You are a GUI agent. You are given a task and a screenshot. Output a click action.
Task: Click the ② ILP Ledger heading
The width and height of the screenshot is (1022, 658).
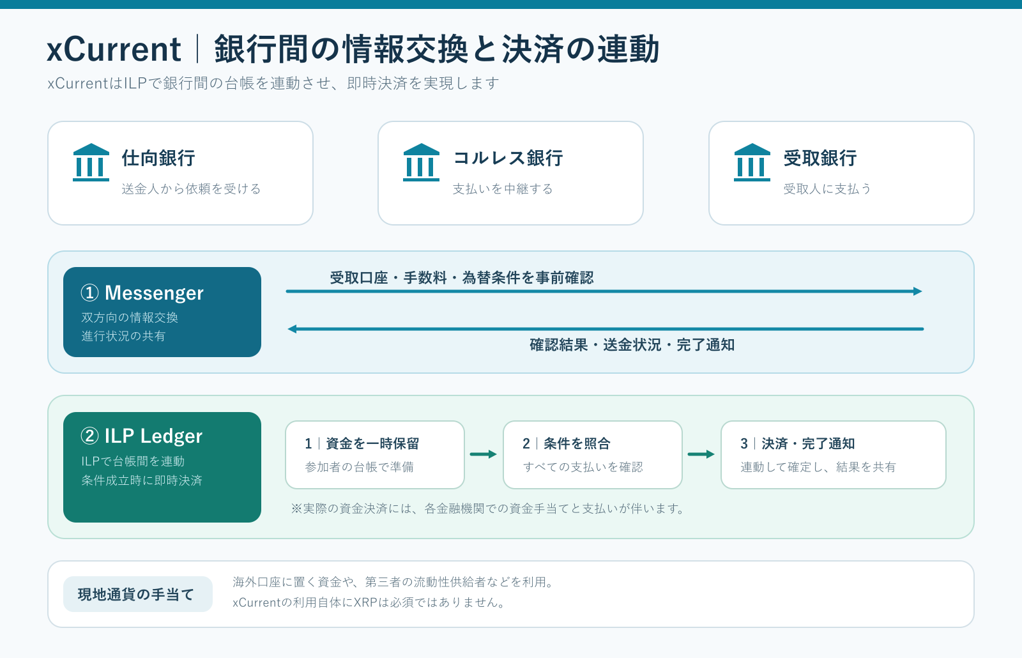tap(141, 436)
